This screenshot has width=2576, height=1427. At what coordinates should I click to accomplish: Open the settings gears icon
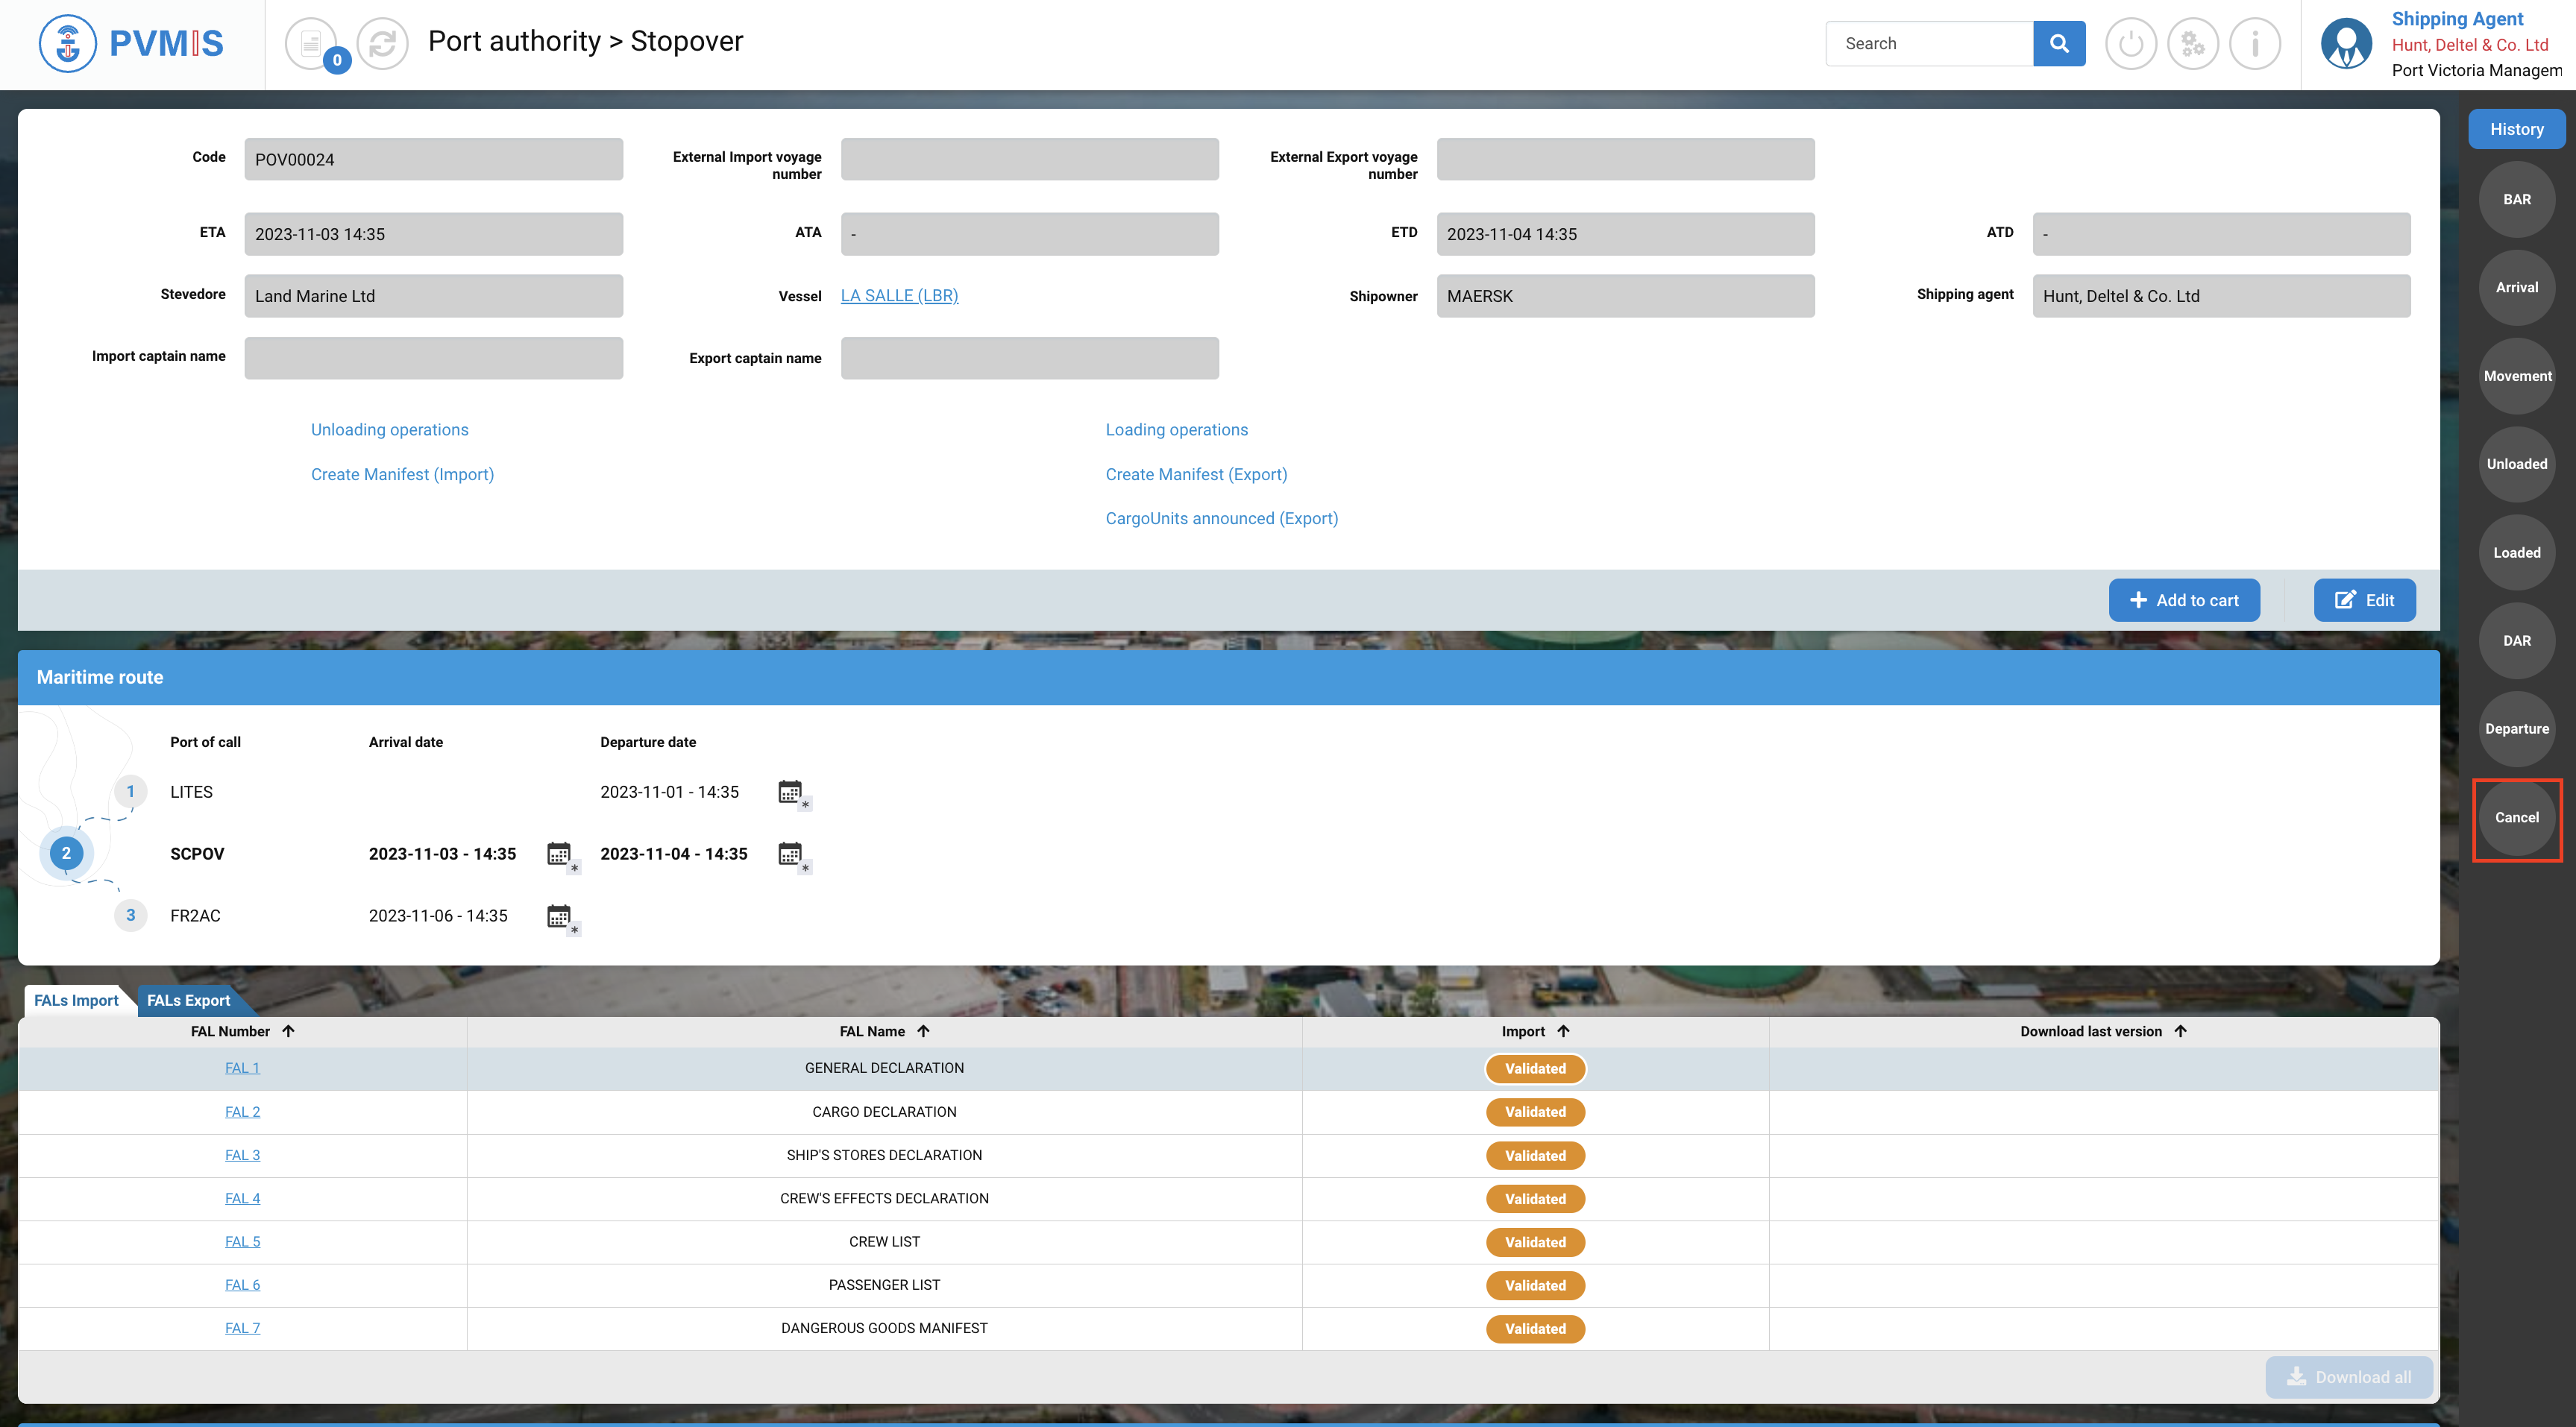coord(2192,44)
